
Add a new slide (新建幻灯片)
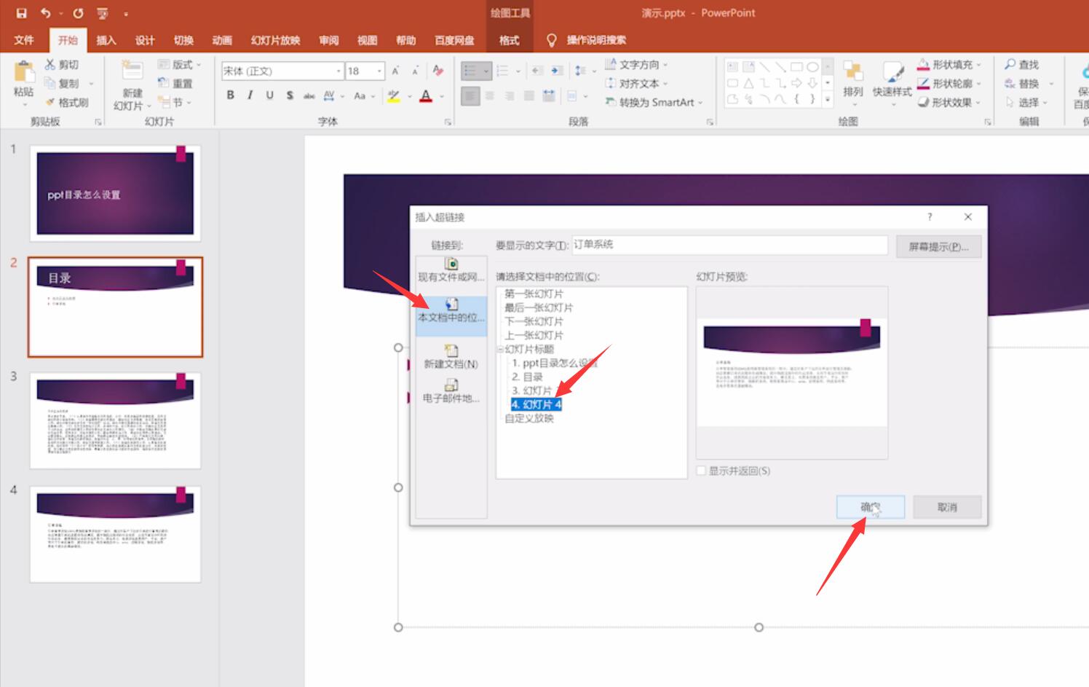(x=132, y=85)
